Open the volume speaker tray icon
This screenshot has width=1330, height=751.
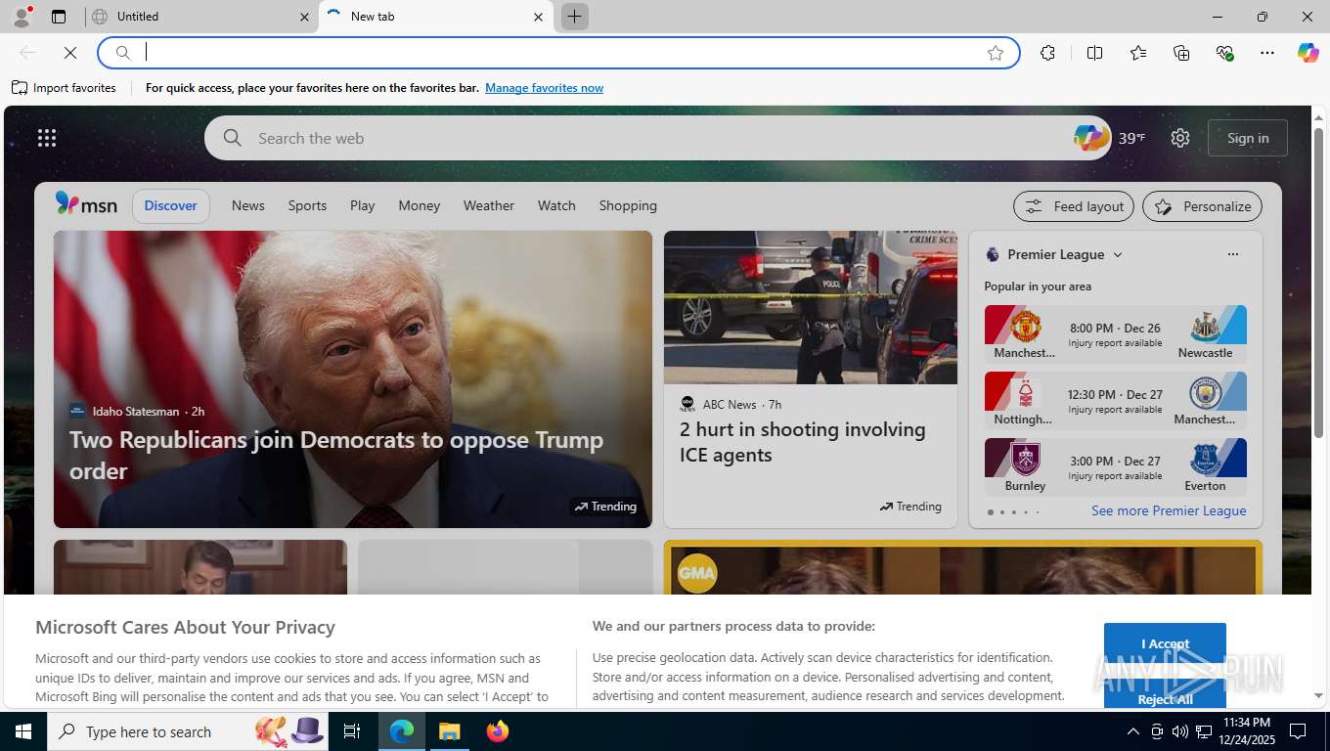point(1179,731)
